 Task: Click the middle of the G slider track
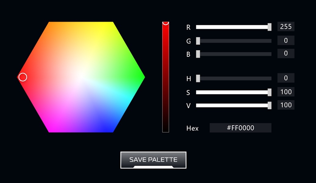click(234, 41)
